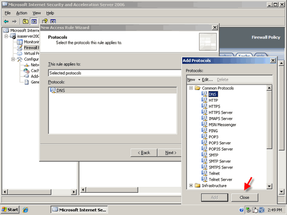Click the isaserver computer icon
Screen dimensions: 287x215
13,36
